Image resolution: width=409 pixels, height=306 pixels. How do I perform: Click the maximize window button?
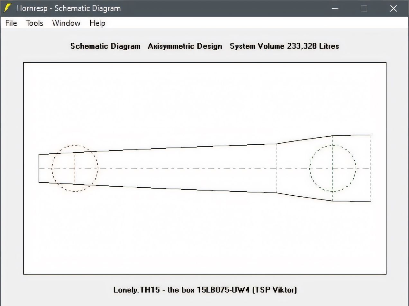coord(364,8)
